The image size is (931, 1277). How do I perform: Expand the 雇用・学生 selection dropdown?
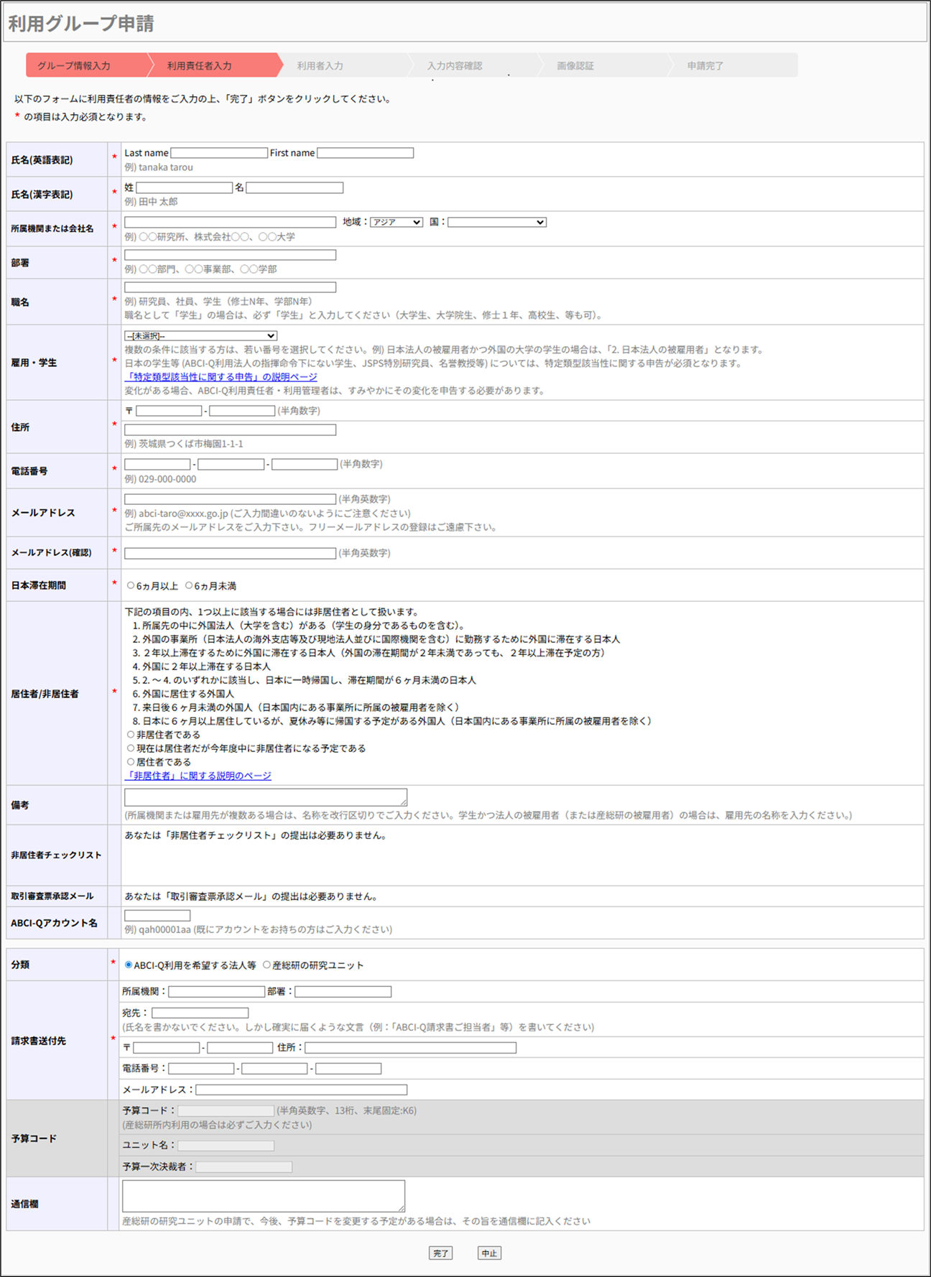pyautogui.click(x=200, y=336)
